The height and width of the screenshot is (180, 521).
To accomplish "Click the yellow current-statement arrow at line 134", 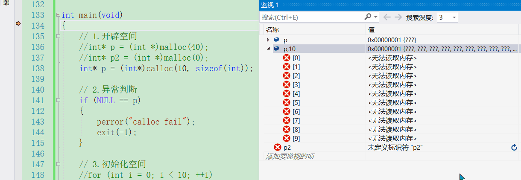I will (18, 24).
